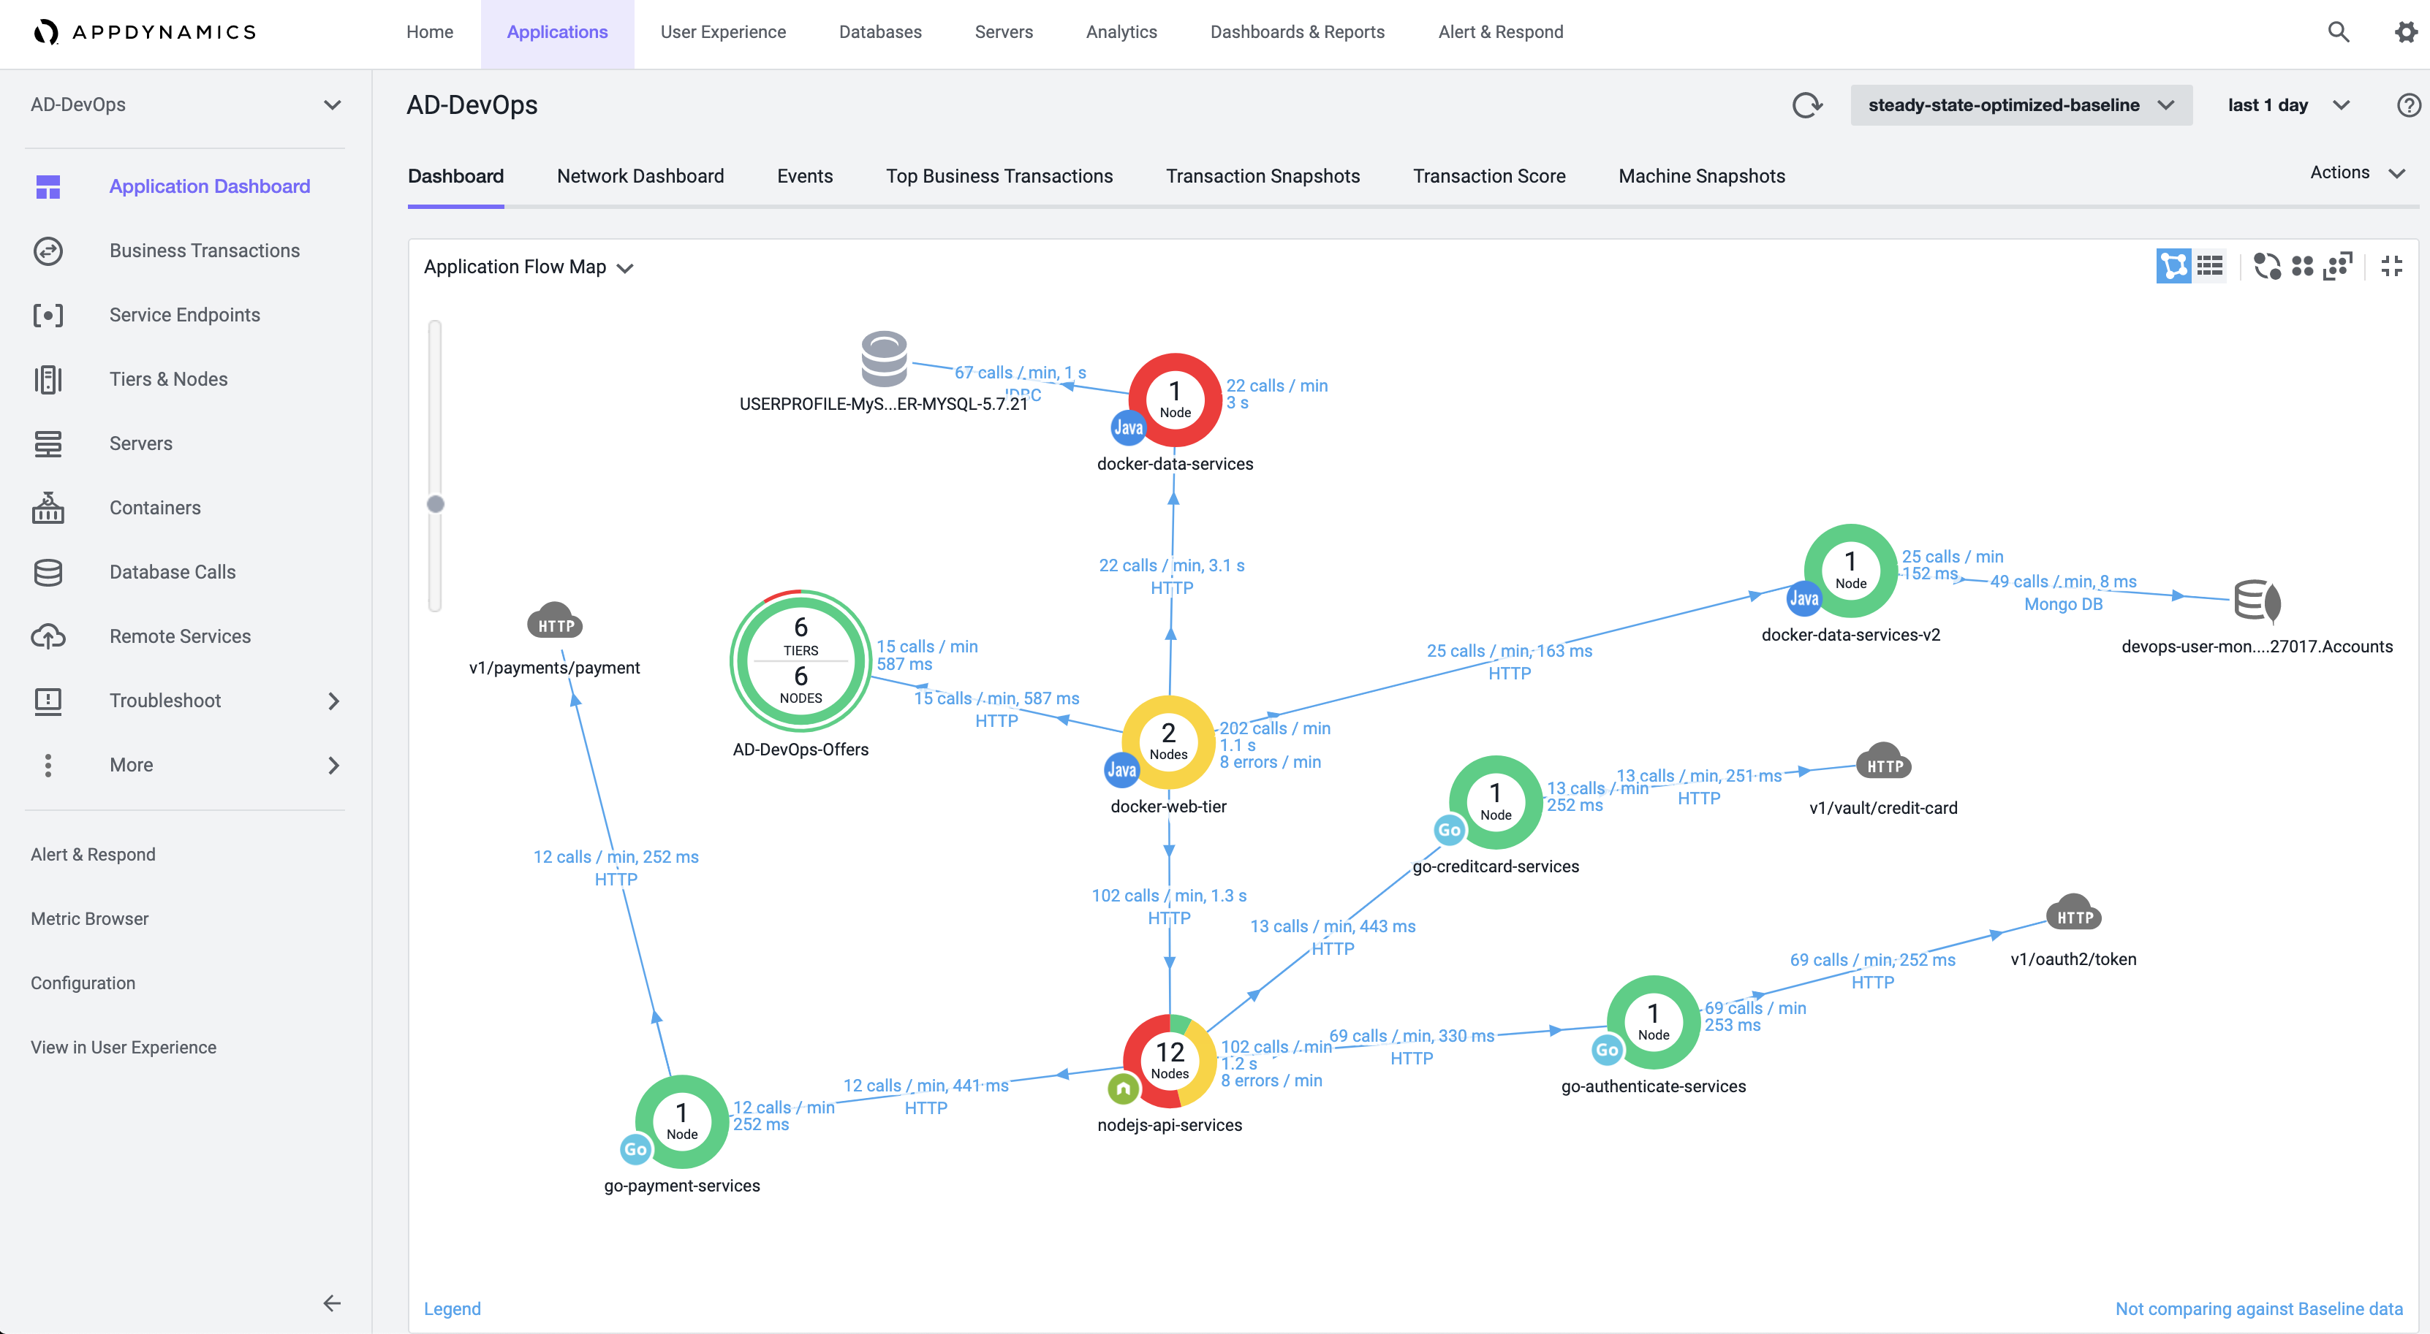Expand the Troubleshoot sidebar submenu
This screenshot has width=2430, height=1334.
[333, 701]
